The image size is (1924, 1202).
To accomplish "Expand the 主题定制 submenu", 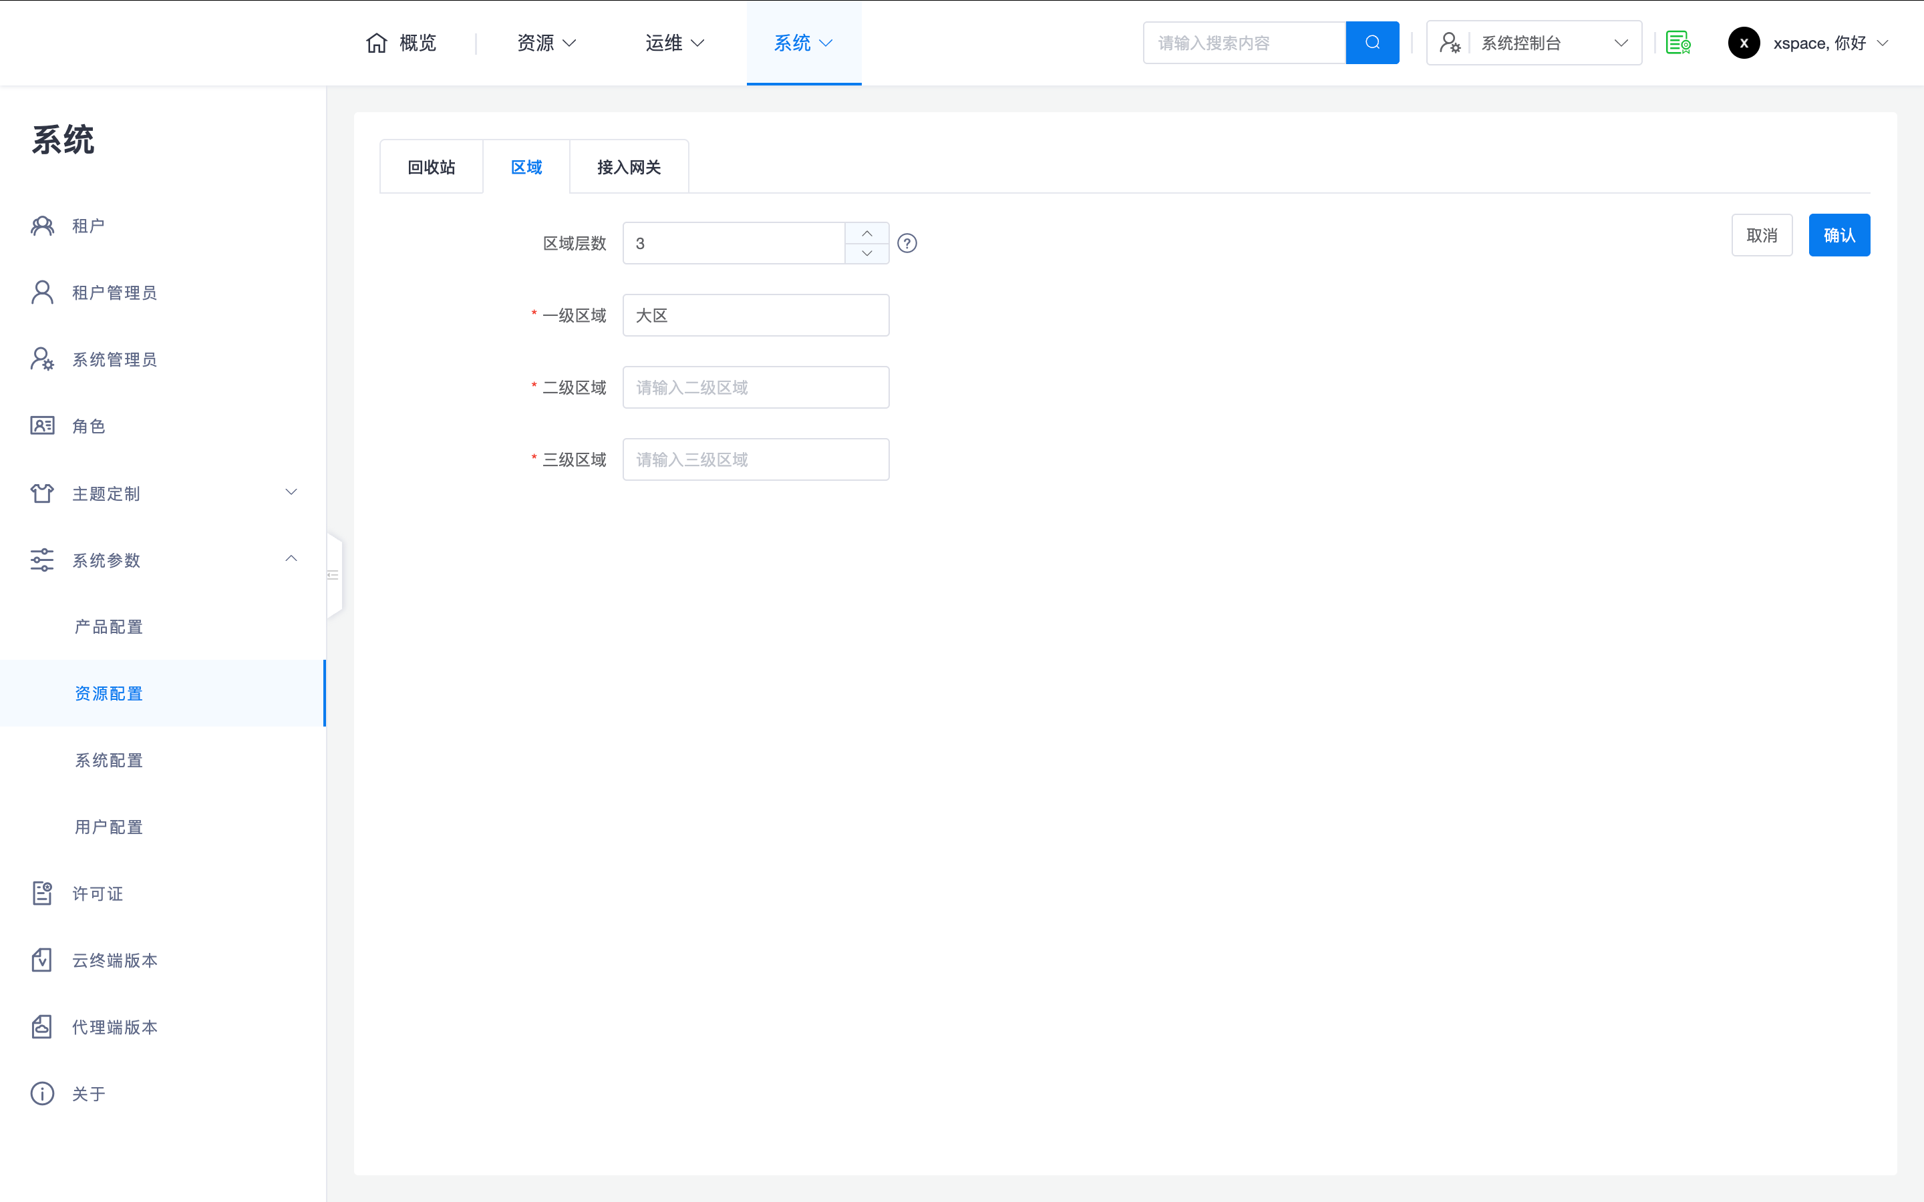I will coord(291,493).
